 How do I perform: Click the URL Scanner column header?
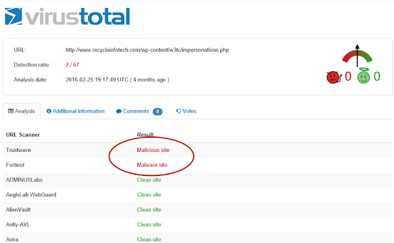pyautogui.click(x=23, y=135)
